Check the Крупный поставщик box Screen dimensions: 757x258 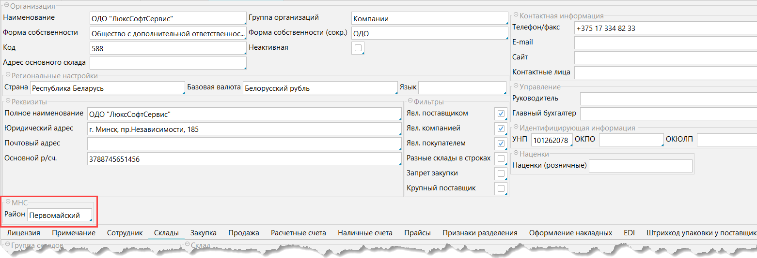tap(501, 188)
